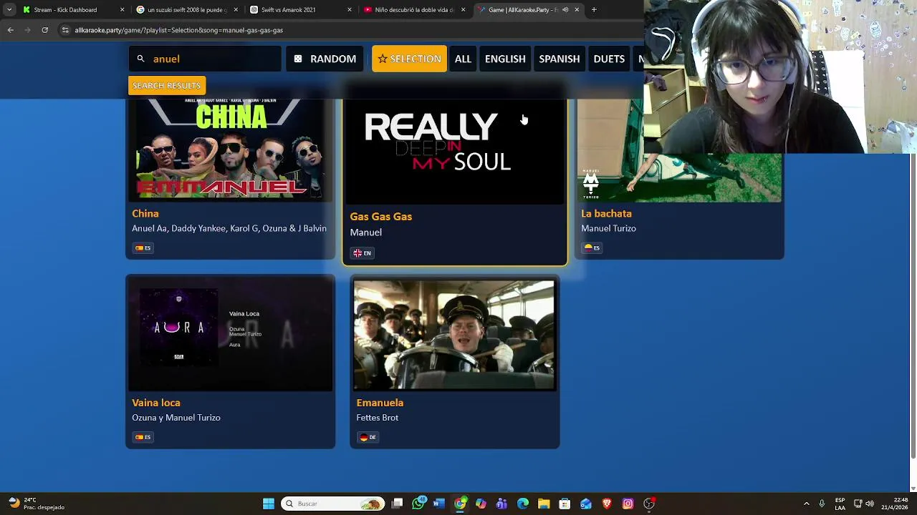Open the tab search dropdown arrow
The image size is (917, 515).
point(9,10)
